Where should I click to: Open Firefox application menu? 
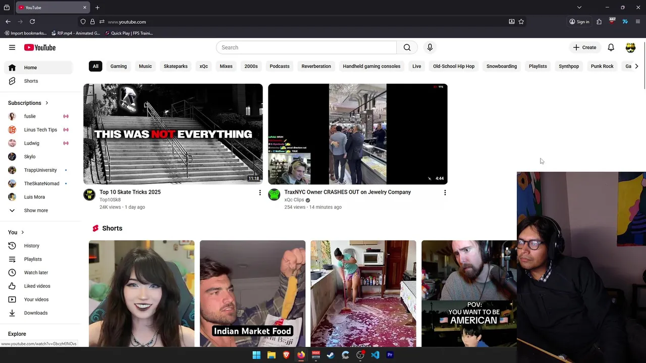point(638,22)
